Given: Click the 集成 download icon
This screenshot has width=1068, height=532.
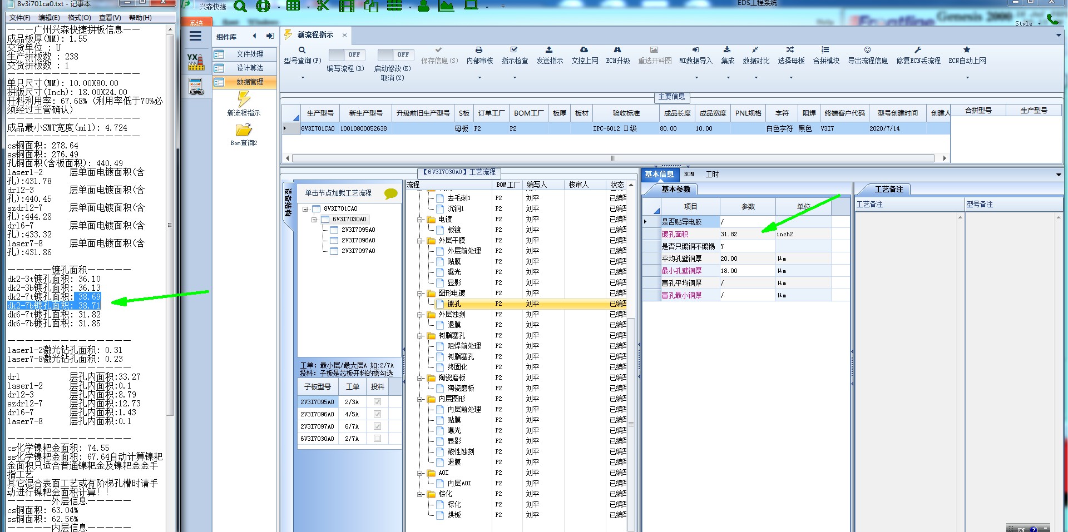Looking at the screenshot, I should click(727, 50).
